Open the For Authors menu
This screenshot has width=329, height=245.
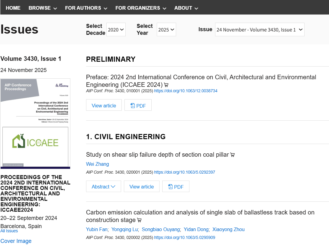coord(86,8)
